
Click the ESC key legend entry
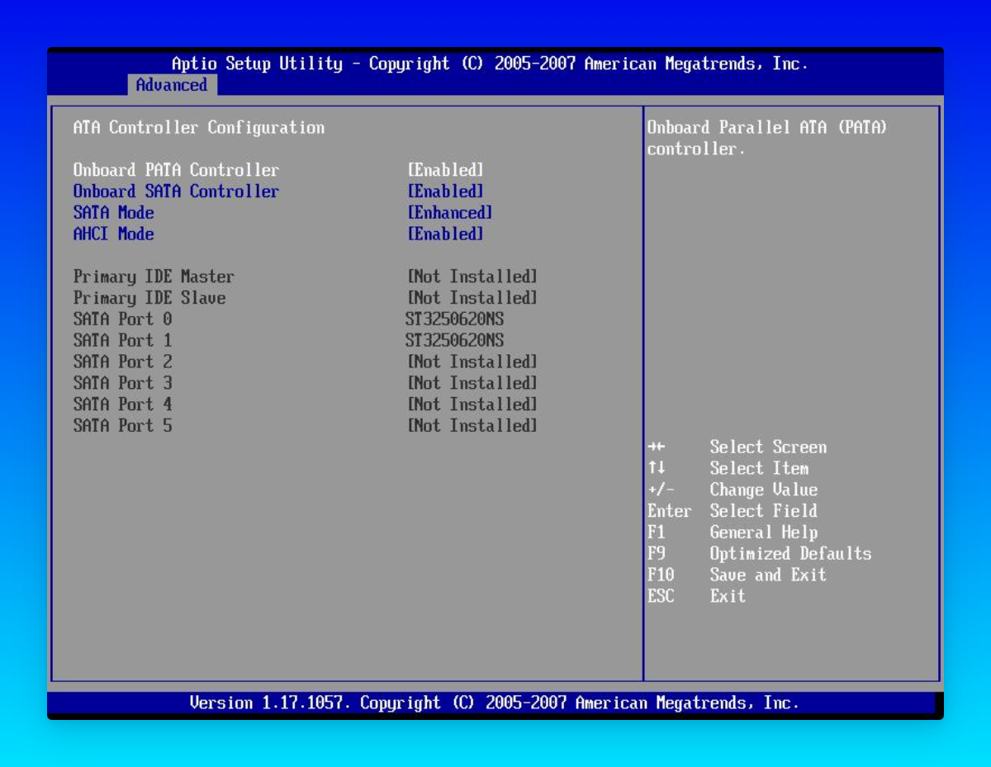661,596
